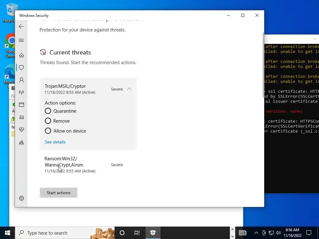Click the Current threats heading
Viewport: 319px width, 239px height.
point(70,52)
